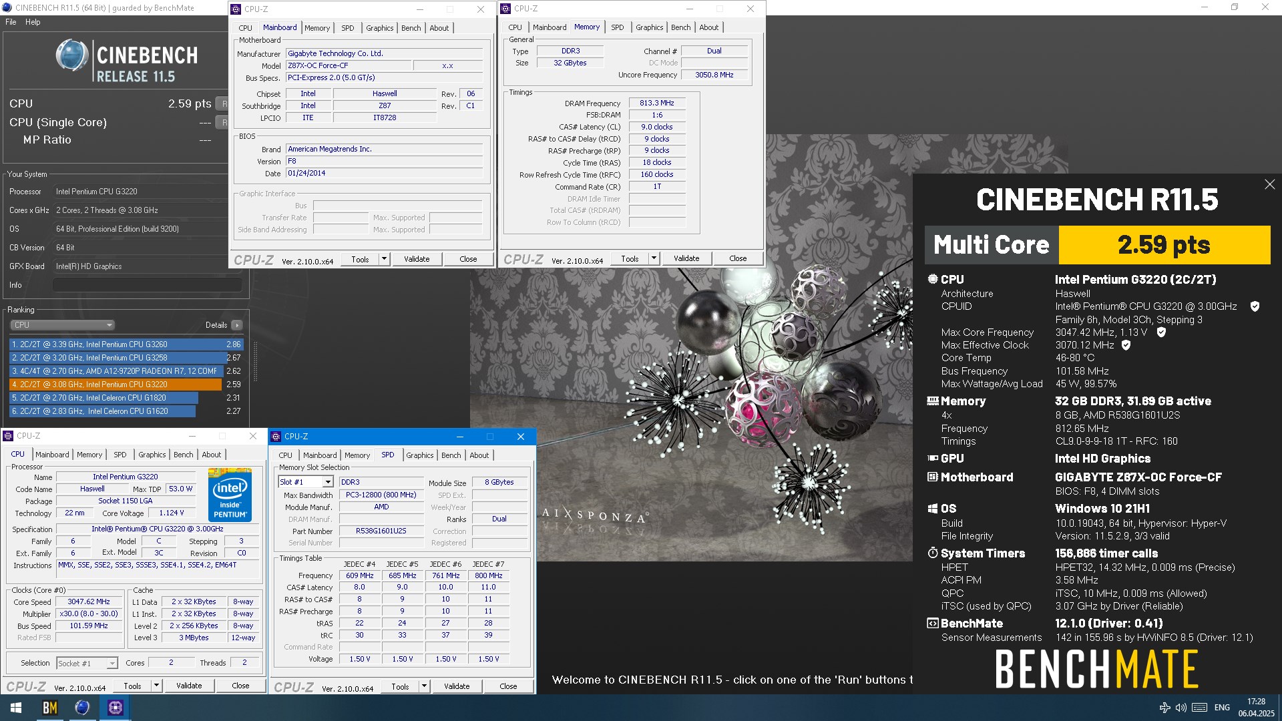Open Memory tab in CPU-Z SPD window
Image resolution: width=1282 pixels, height=721 pixels.
tap(357, 455)
